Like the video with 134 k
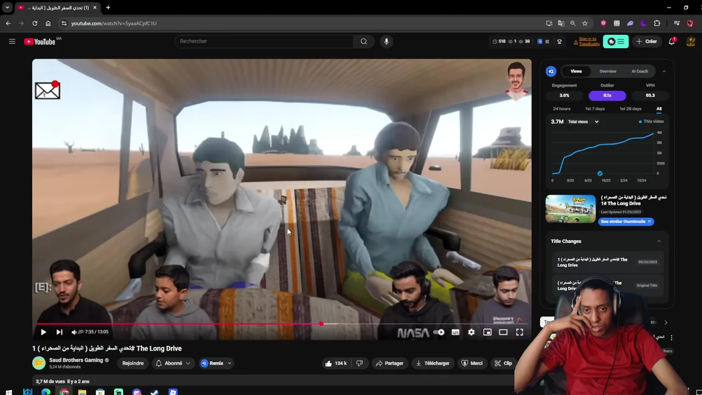 336,363
